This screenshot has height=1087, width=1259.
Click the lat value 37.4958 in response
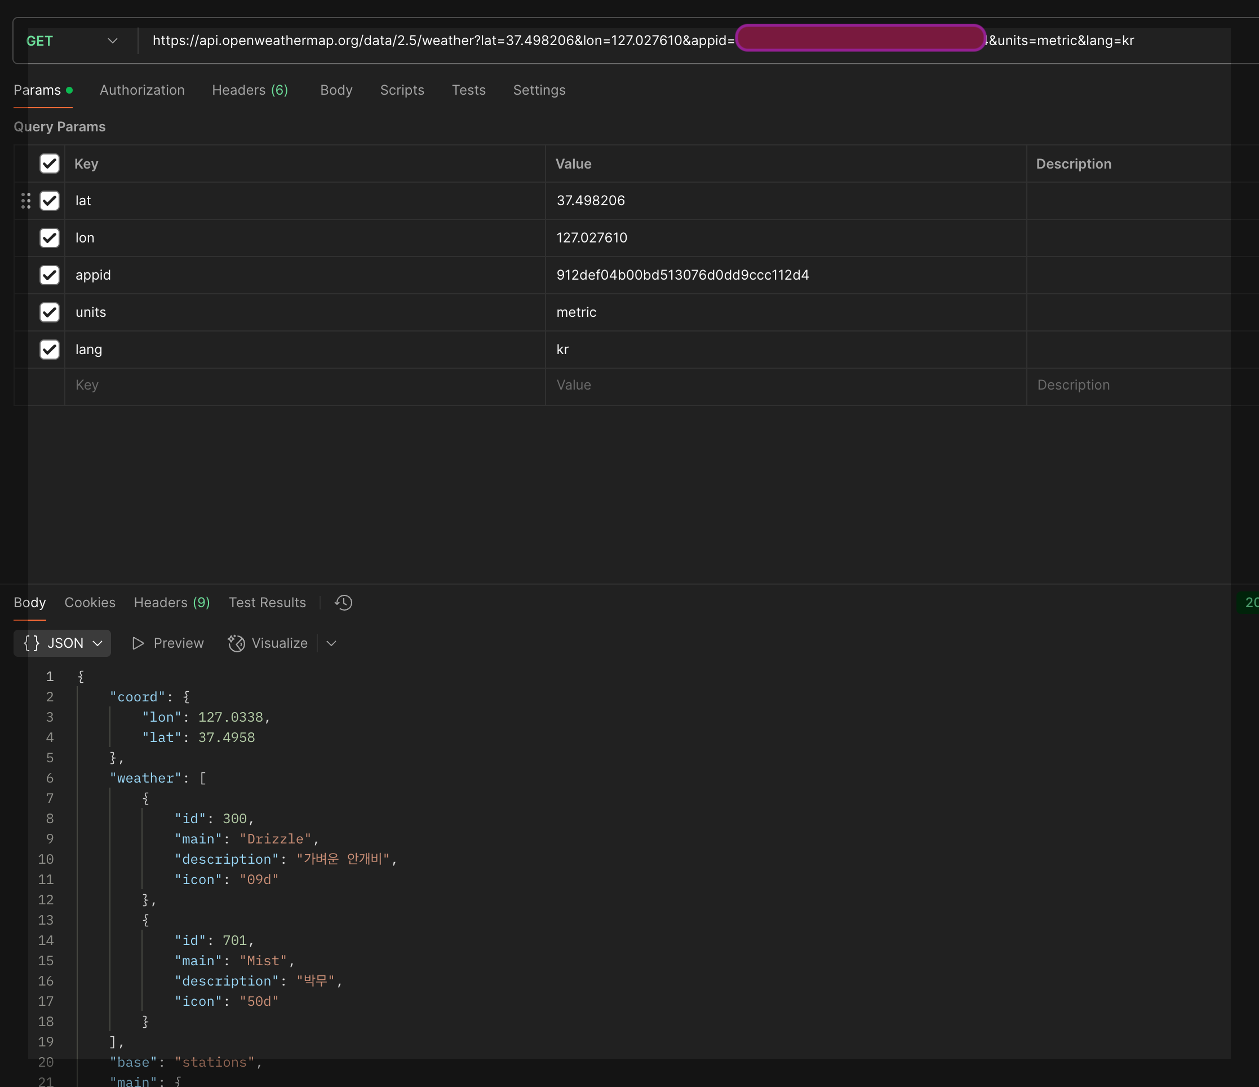(x=227, y=737)
